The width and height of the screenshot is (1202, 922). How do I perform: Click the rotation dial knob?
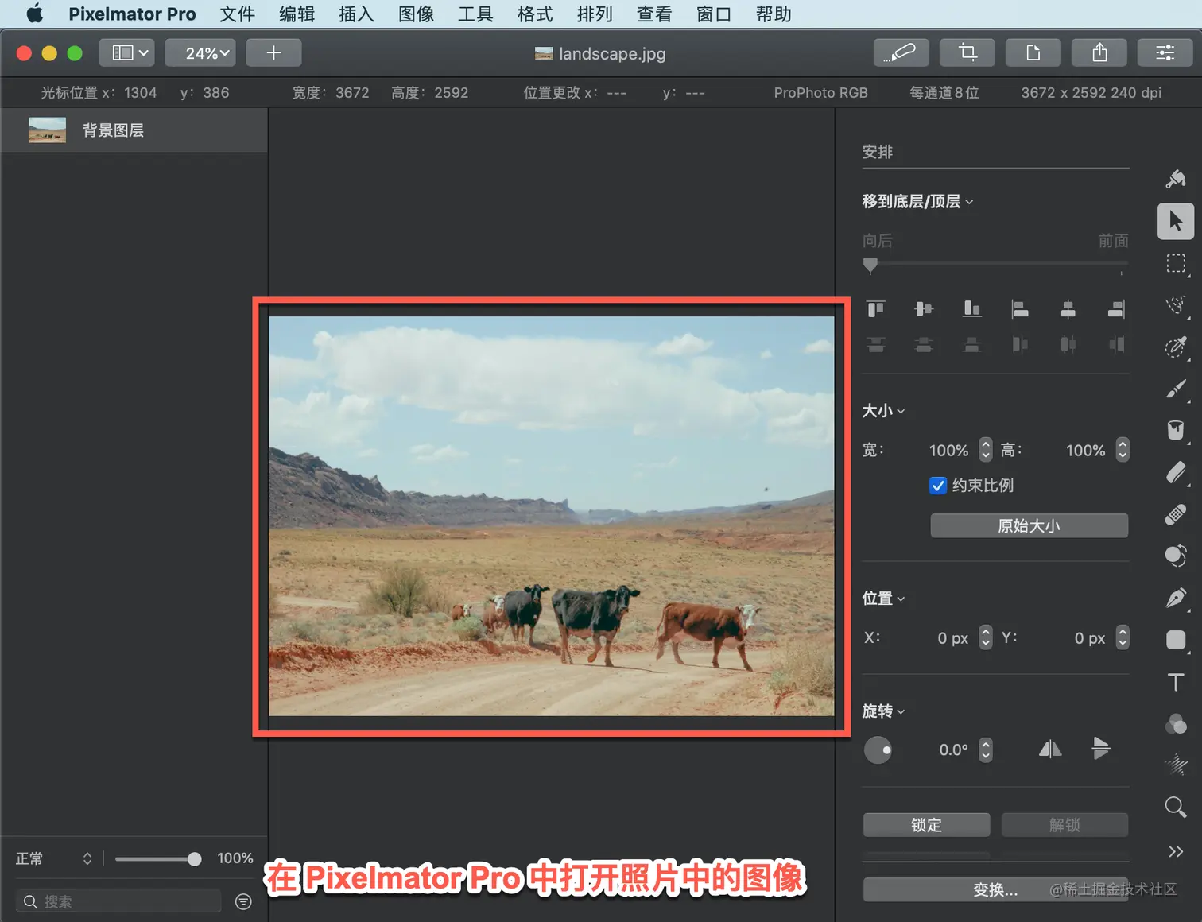[878, 750]
